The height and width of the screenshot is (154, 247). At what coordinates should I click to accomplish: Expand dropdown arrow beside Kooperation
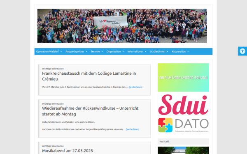click(x=188, y=52)
